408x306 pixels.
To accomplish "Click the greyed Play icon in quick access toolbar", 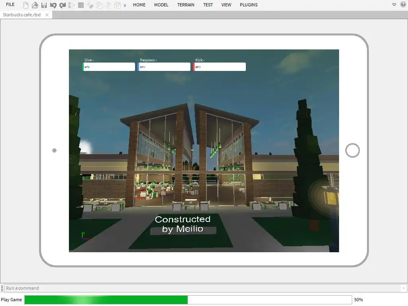I will pyautogui.click(x=71, y=5).
